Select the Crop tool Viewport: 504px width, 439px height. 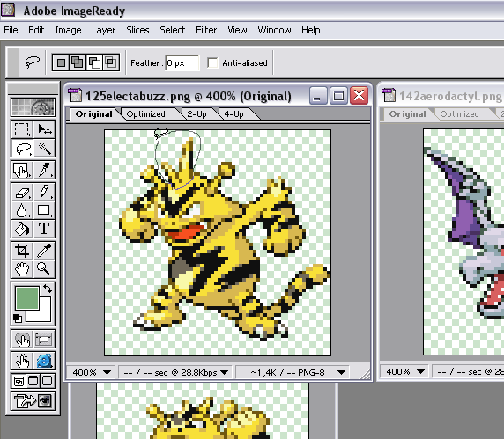point(21,251)
